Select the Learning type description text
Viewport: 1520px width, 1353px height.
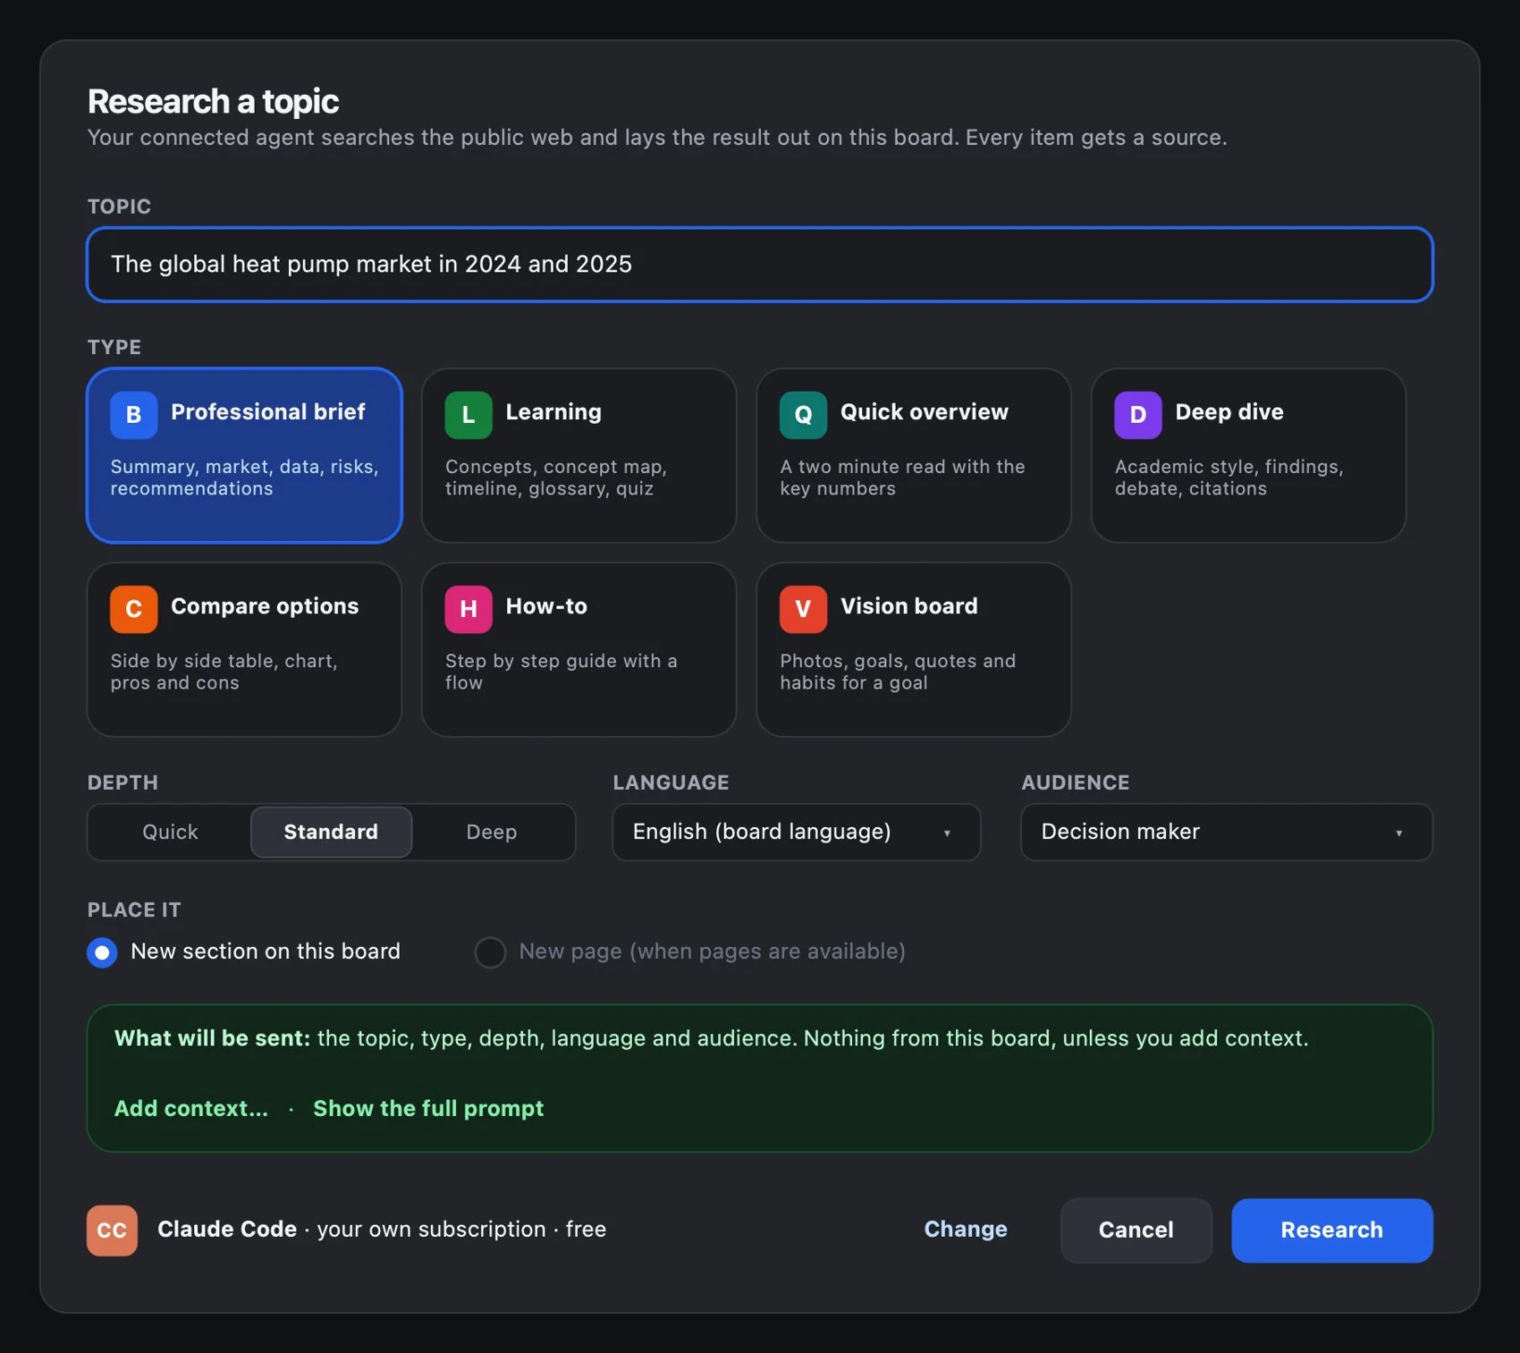(x=556, y=478)
